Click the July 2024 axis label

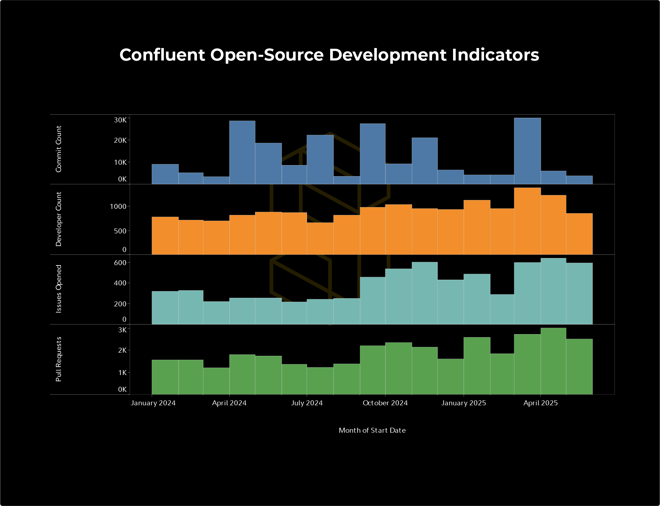pyautogui.click(x=306, y=402)
